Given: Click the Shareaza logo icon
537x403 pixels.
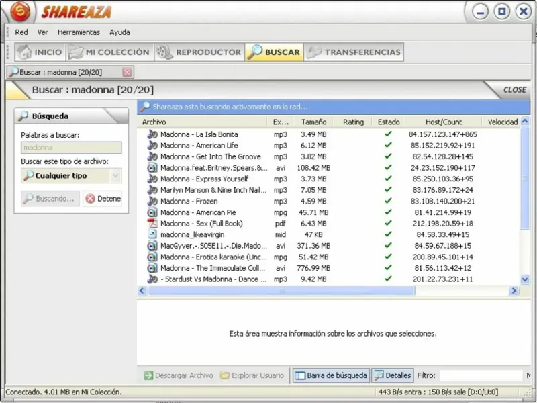Looking at the screenshot, I should pos(20,11).
